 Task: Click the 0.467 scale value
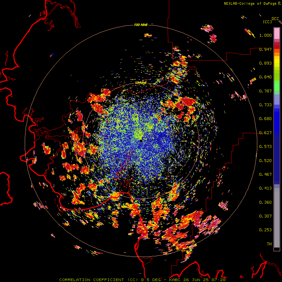point(265,175)
